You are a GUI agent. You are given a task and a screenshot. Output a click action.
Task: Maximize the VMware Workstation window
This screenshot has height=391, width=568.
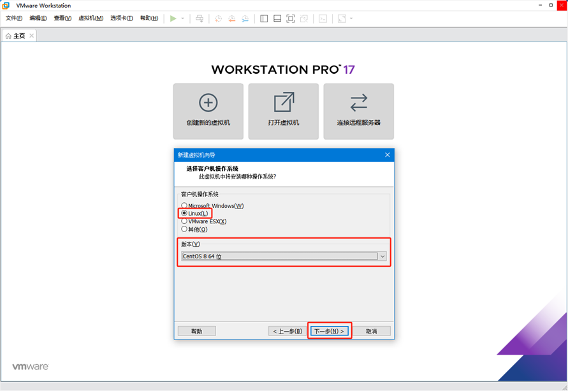[551, 5]
